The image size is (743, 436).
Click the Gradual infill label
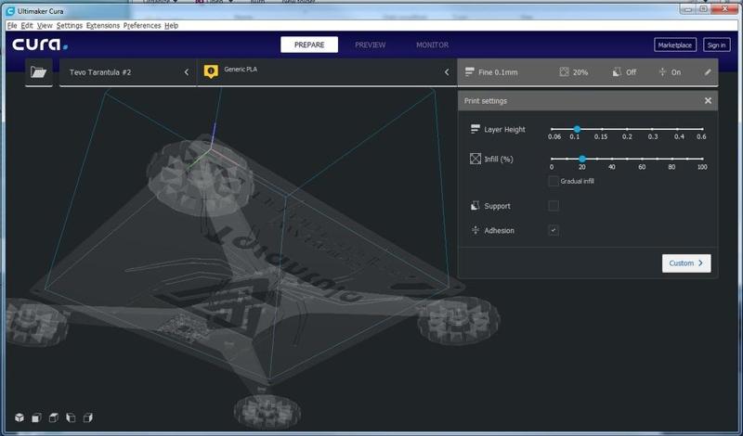577,181
